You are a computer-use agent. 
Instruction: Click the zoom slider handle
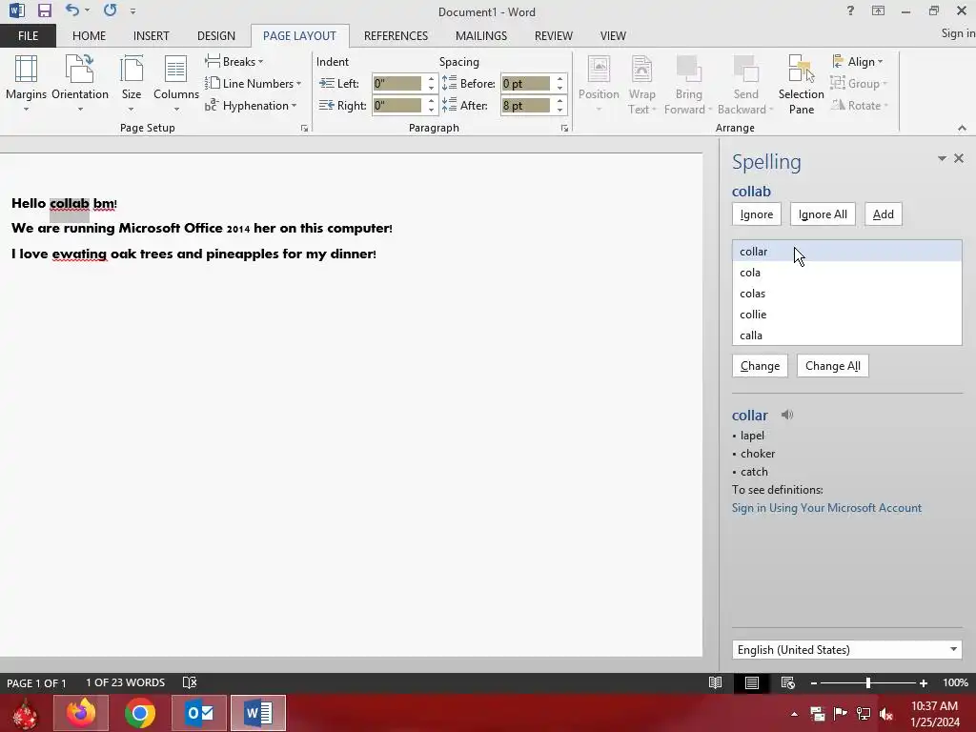[867, 683]
